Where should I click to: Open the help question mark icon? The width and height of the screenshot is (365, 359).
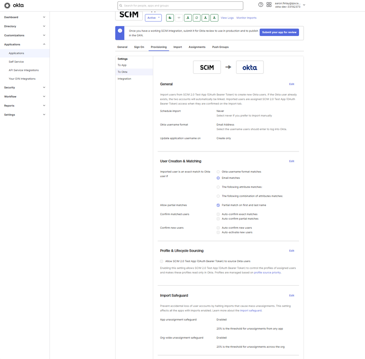pyautogui.click(x=261, y=5)
